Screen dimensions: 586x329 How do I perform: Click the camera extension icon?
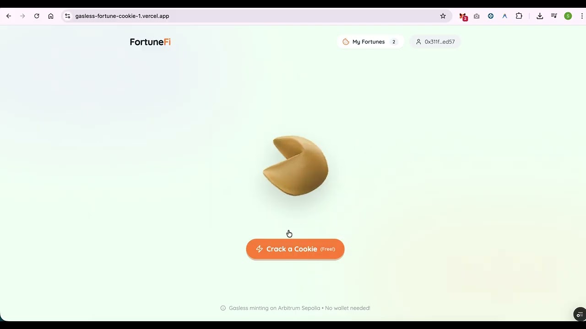[x=477, y=16]
